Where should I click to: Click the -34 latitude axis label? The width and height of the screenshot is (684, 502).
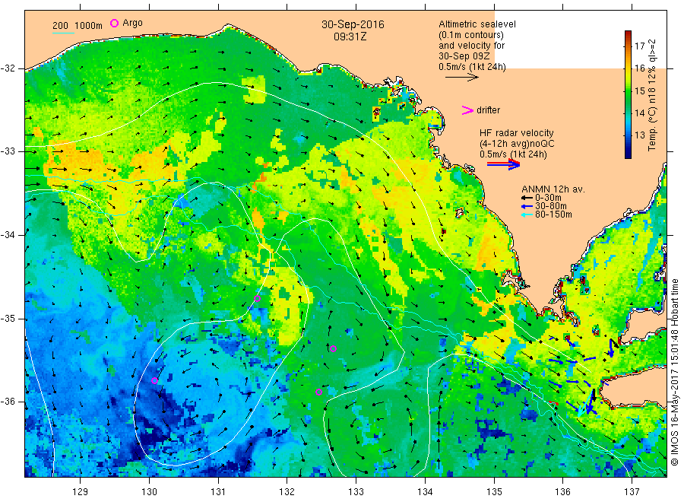click(8, 235)
